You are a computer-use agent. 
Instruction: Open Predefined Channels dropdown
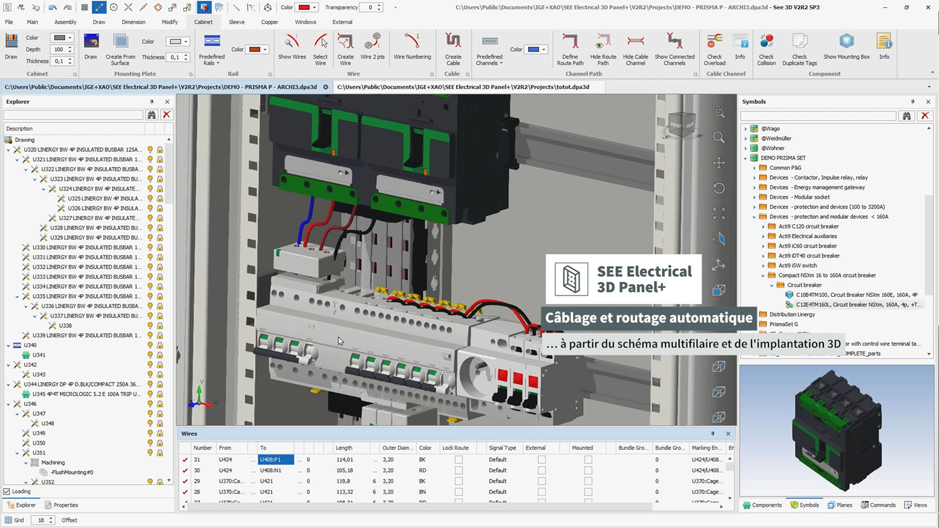[x=489, y=49]
